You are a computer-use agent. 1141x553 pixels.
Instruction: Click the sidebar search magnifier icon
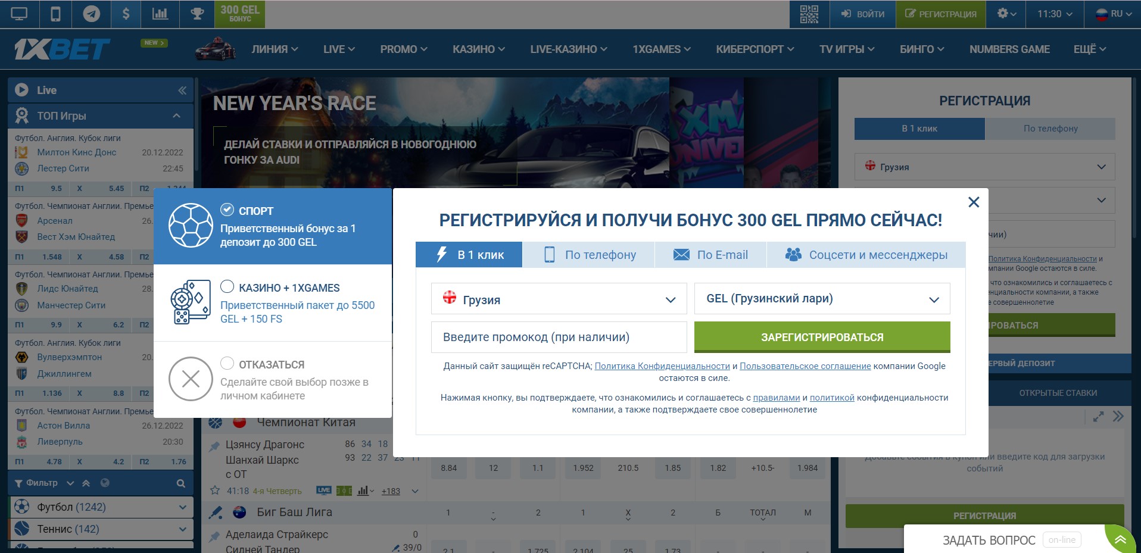[x=181, y=483]
